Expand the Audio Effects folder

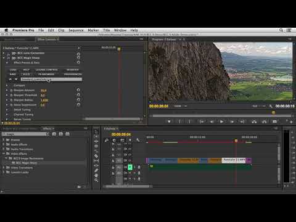pyautogui.click(x=3, y=144)
